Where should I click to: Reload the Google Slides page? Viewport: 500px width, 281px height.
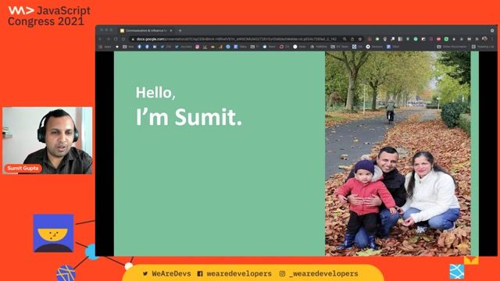[x=116, y=39]
